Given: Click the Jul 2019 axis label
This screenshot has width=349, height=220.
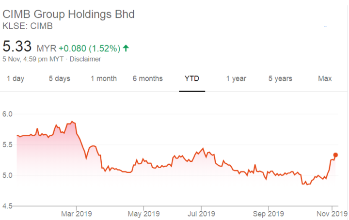Looking at the screenshot, I should [201, 213].
